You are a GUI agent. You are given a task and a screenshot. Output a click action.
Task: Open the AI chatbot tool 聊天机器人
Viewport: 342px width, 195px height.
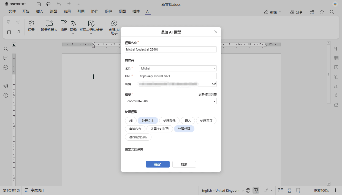[49, 27]
